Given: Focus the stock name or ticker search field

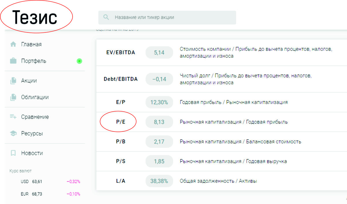Looking at the screenshot, I should tap(173, 17).
